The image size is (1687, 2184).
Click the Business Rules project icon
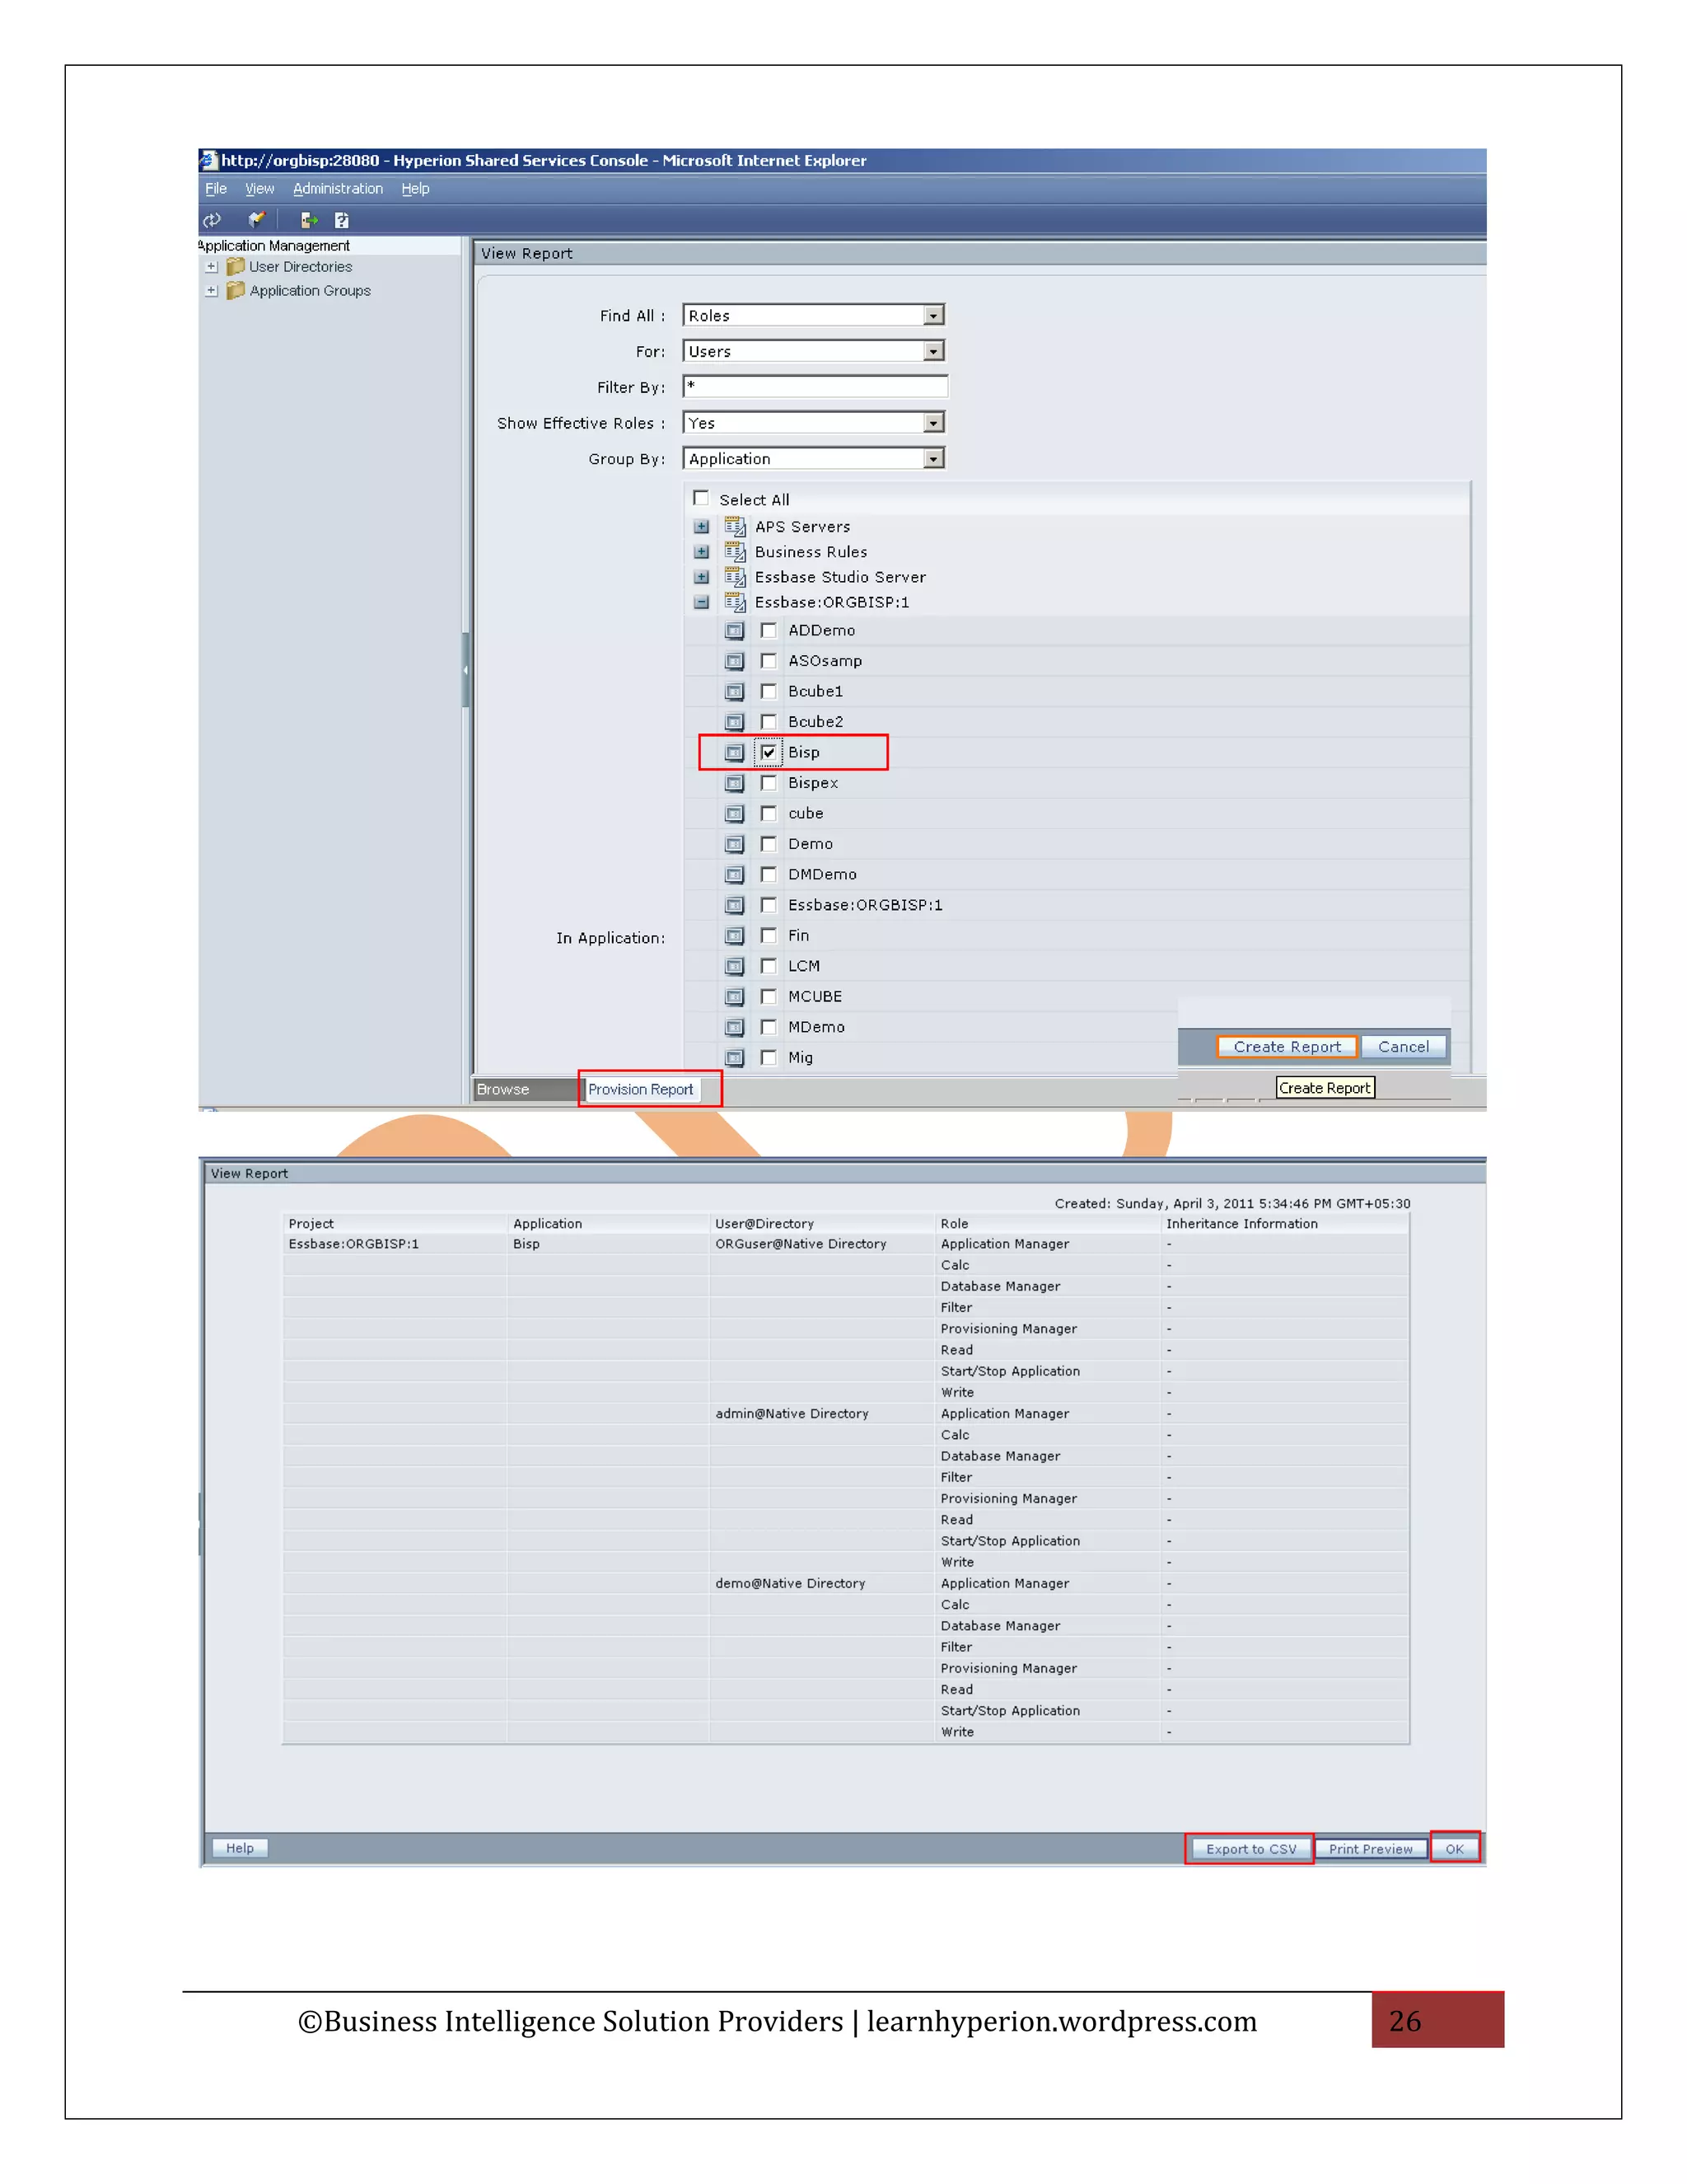(736, 552)
